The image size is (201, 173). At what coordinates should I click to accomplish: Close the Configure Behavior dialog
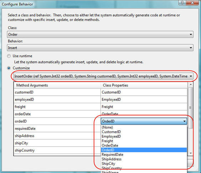(x=192, y=3)
